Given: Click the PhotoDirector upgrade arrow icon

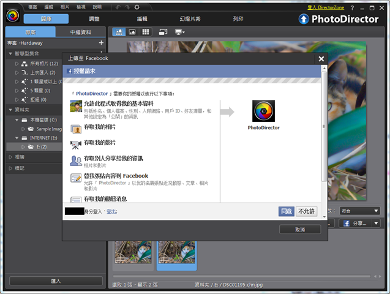Looking at the screenshot, I should [x=304, y=19].
